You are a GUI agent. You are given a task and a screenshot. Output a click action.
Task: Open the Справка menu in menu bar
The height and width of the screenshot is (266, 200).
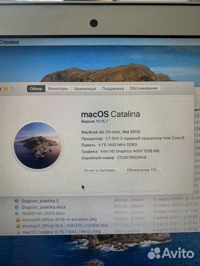(x=9, y=42)
